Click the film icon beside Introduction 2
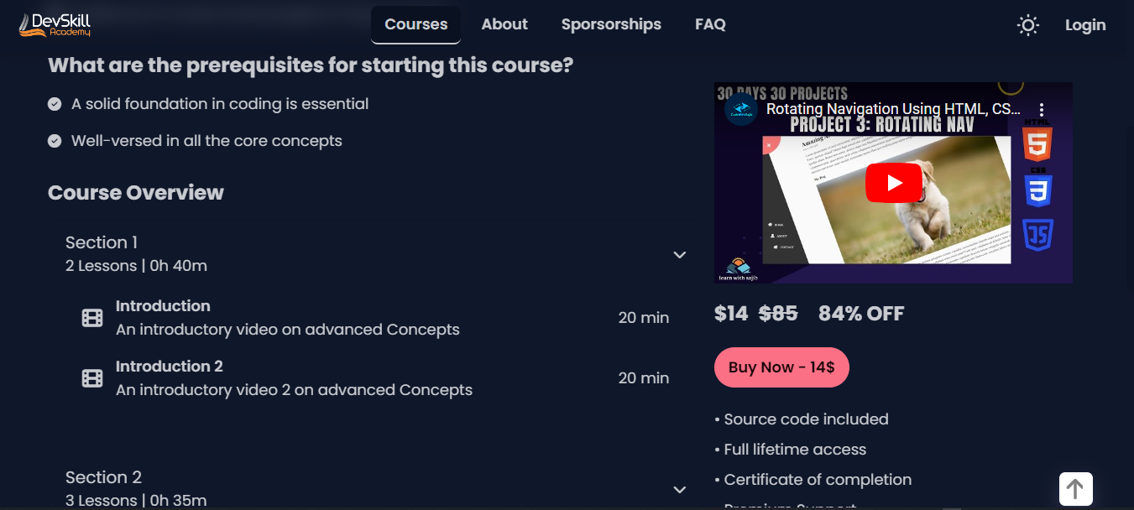The width and height of the screenshot is (1134, 510). pos(92,378)
